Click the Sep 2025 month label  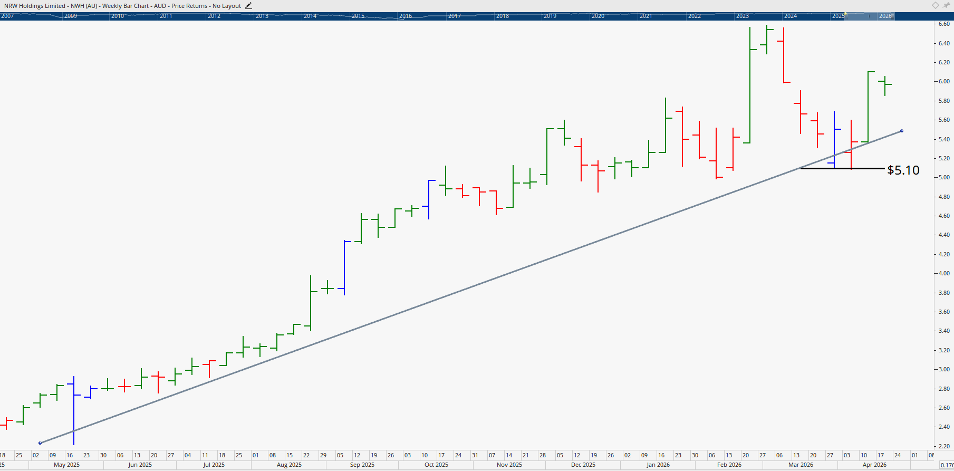tap(362, 465)
